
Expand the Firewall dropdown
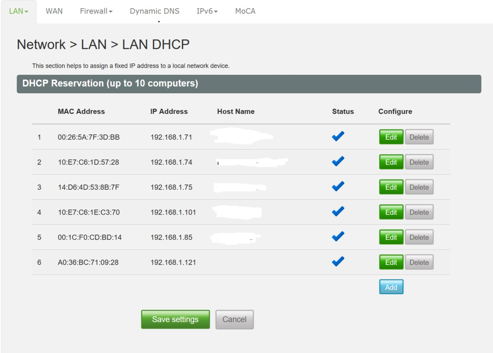(95, 11)
